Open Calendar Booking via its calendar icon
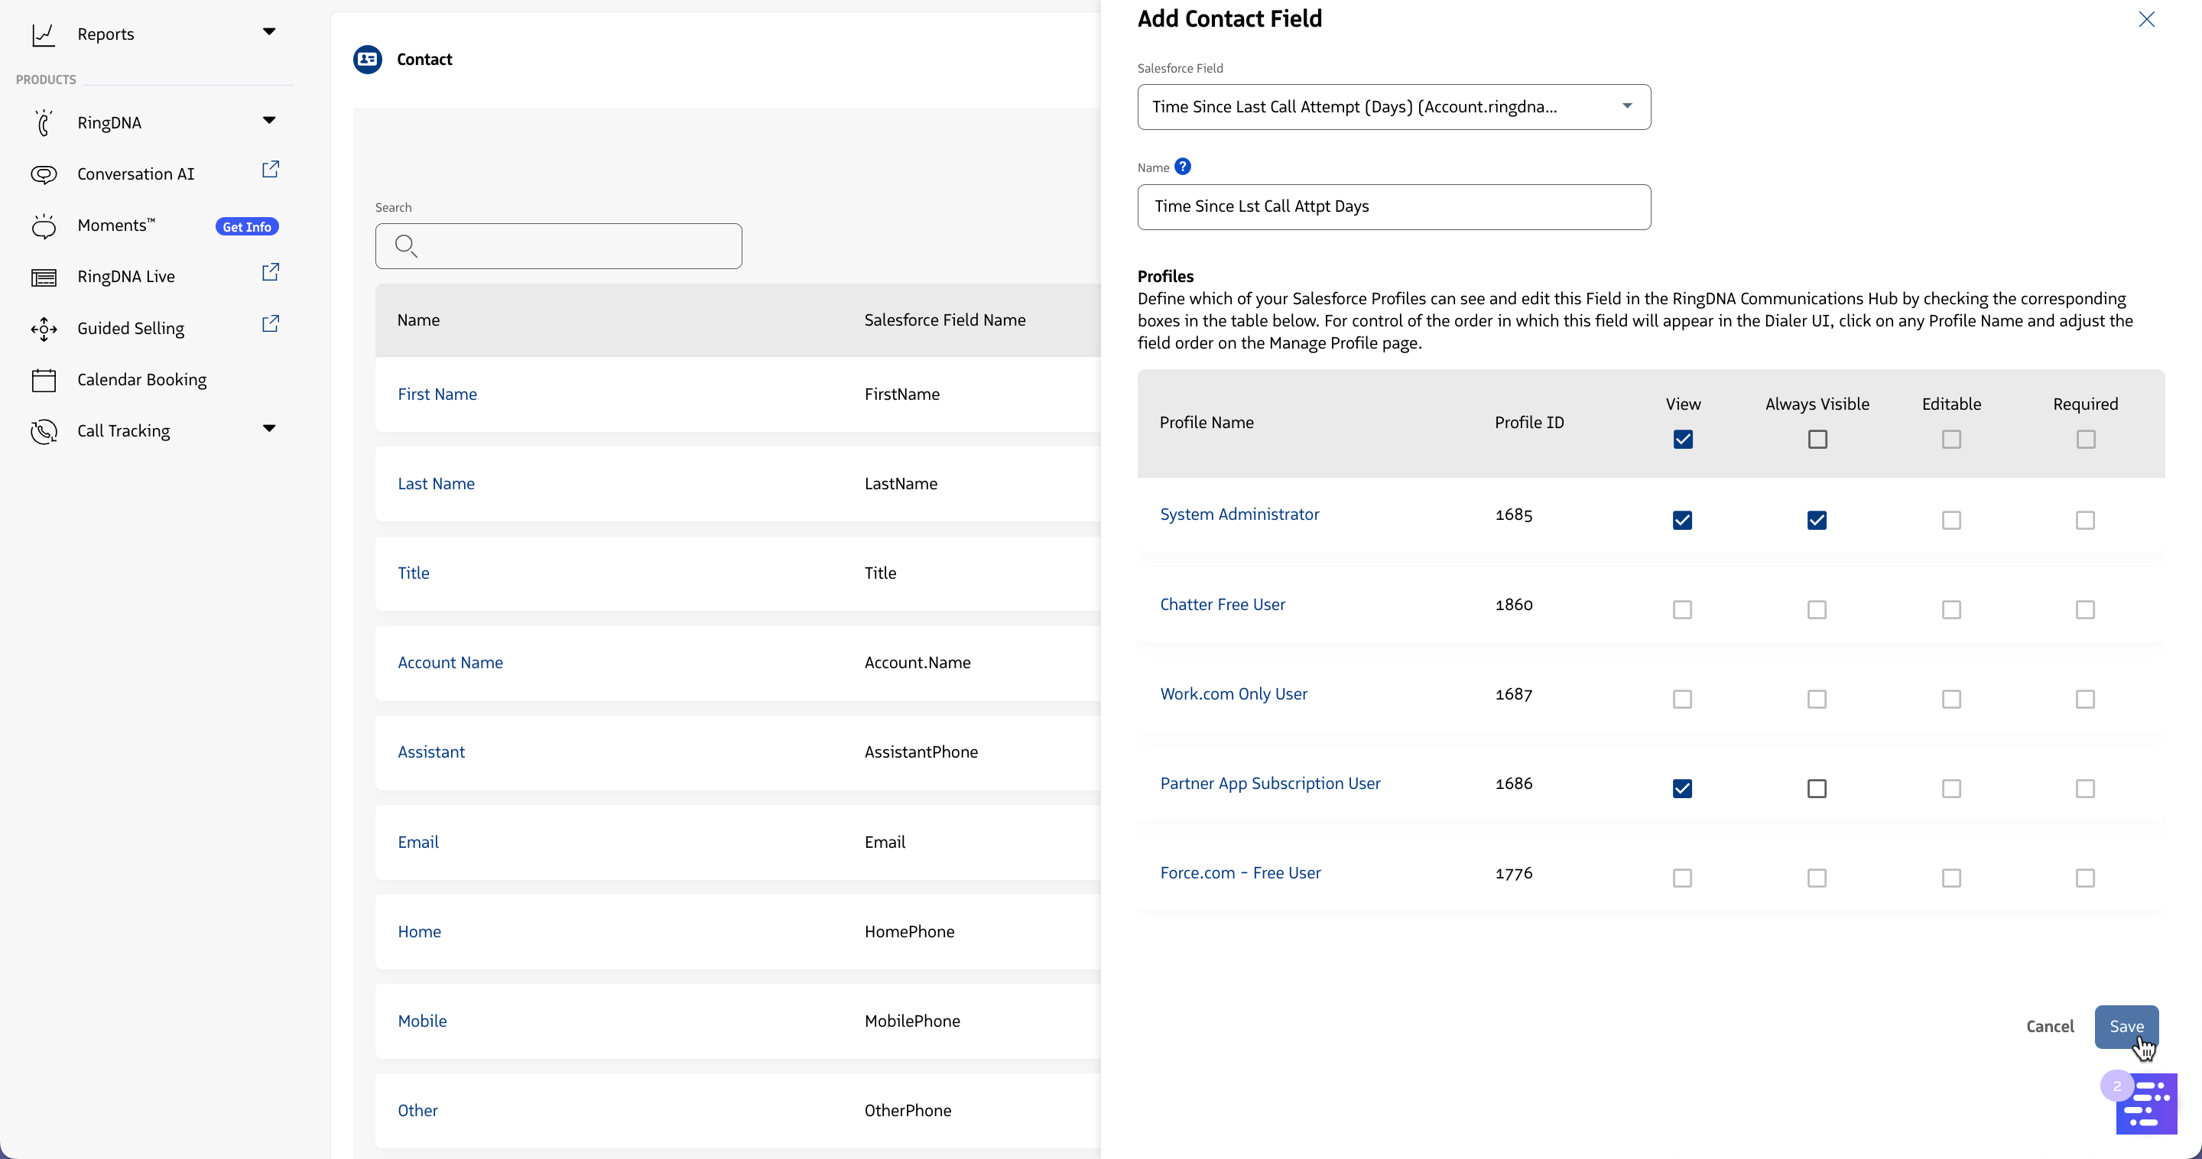This screenshot has width=2202, height=1159. (44, 379)
